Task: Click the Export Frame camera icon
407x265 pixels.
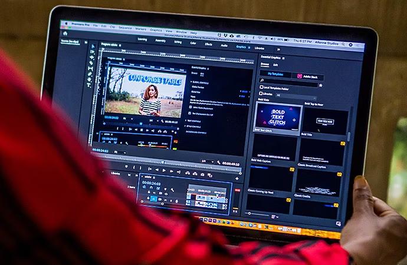Action: point(202,174)
